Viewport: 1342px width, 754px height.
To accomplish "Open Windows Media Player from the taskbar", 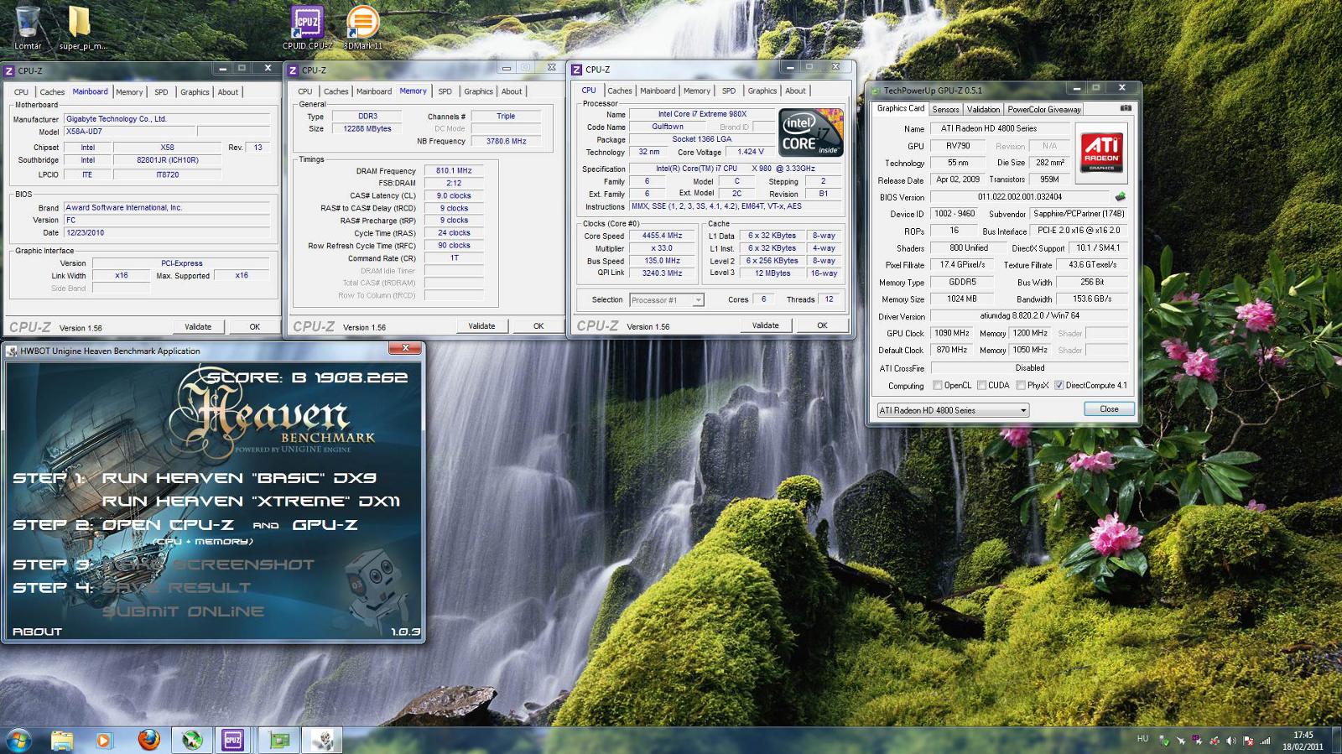I will (104, 740).
